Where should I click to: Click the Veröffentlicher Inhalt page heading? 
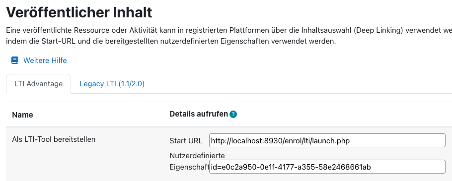(78, 12)
